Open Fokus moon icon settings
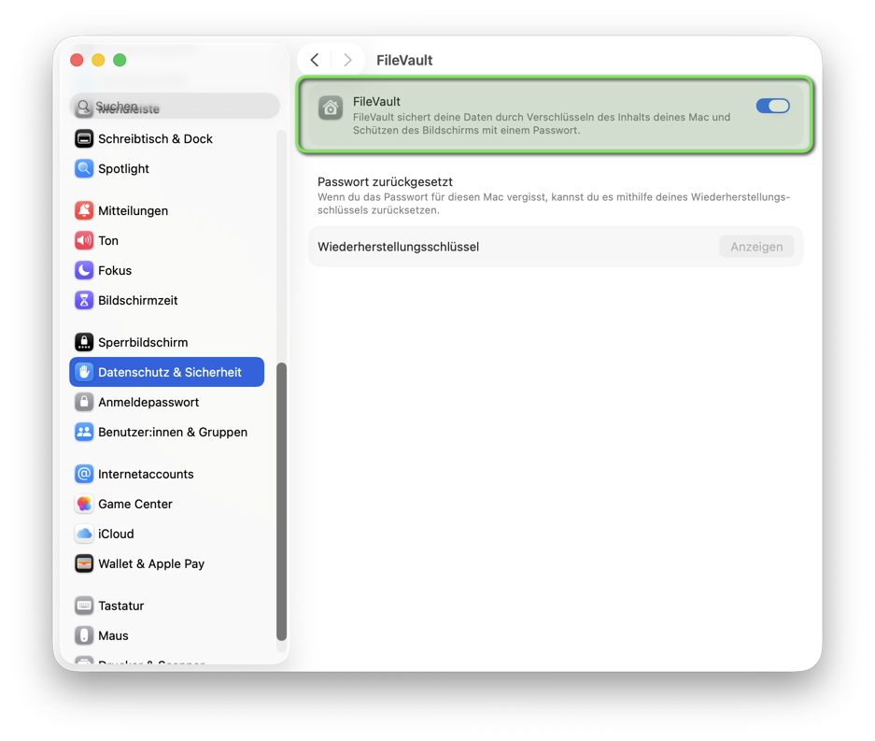875x741 pixels. point(84,271)
